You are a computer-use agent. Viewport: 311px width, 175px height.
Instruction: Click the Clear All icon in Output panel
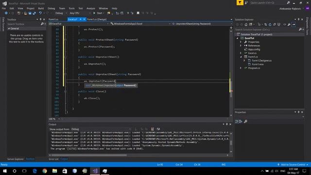tap(152, 129)
